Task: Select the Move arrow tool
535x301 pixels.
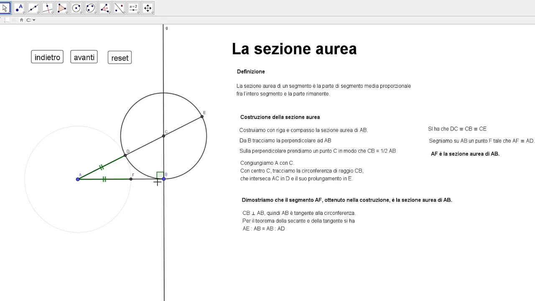Action: 5,8
